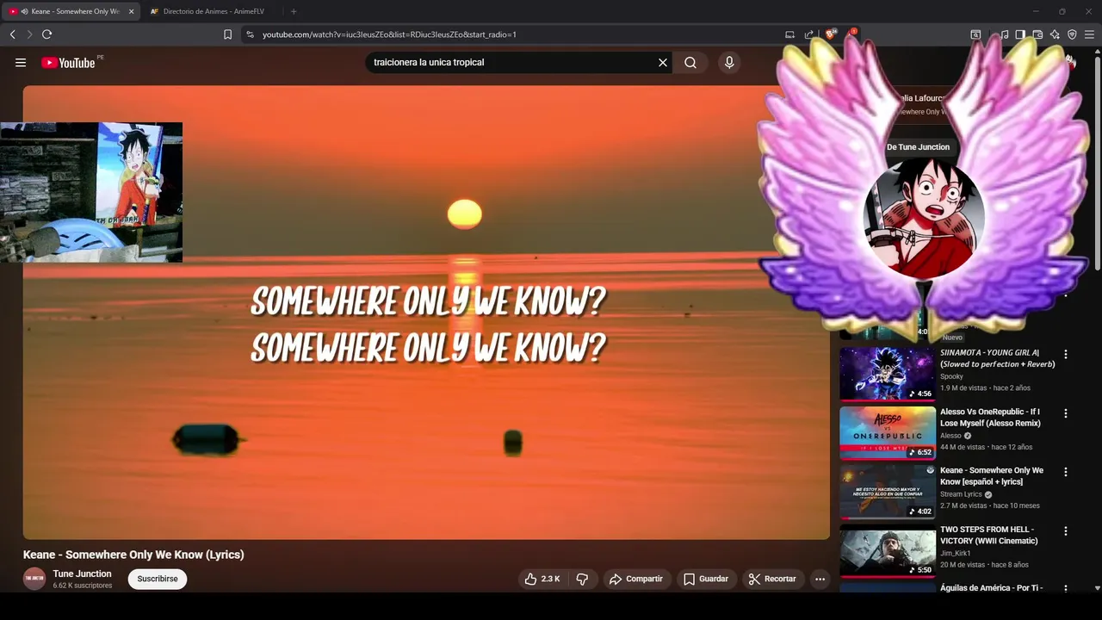Open Leo AI sparkle icon

pyautogui.click(x=1055, y=34)
